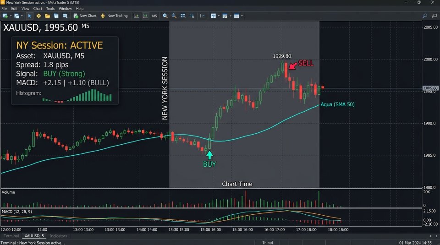Viewport: 440px width, 245px height.
Task: Open the Chart menu
Action: tap(38, 9)
